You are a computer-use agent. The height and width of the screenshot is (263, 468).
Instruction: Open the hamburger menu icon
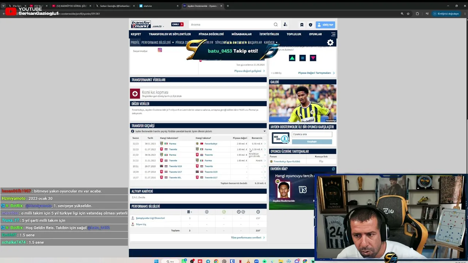point(333,34)
